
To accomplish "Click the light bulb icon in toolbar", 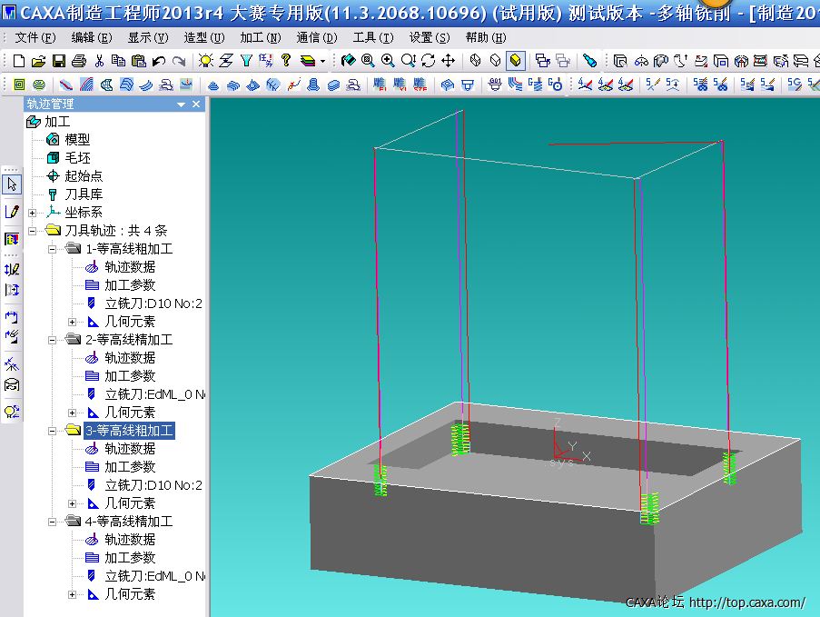I will pos(206,61).
